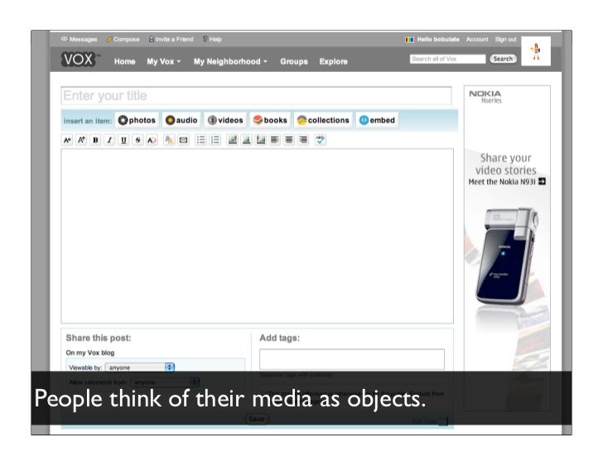Open the My Neighborhood dropdown
The height and width of the screenshot is (466, 603).
click(x=230, y=62)
